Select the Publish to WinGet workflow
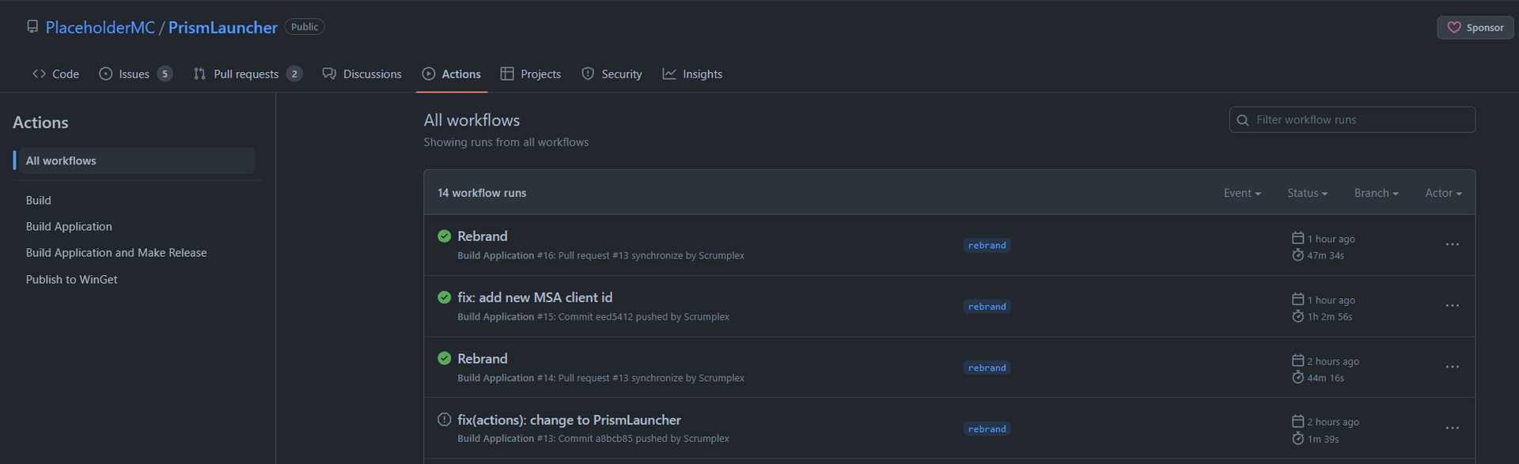This screenshot has width=1519, height=464. (x=71, y=280)
